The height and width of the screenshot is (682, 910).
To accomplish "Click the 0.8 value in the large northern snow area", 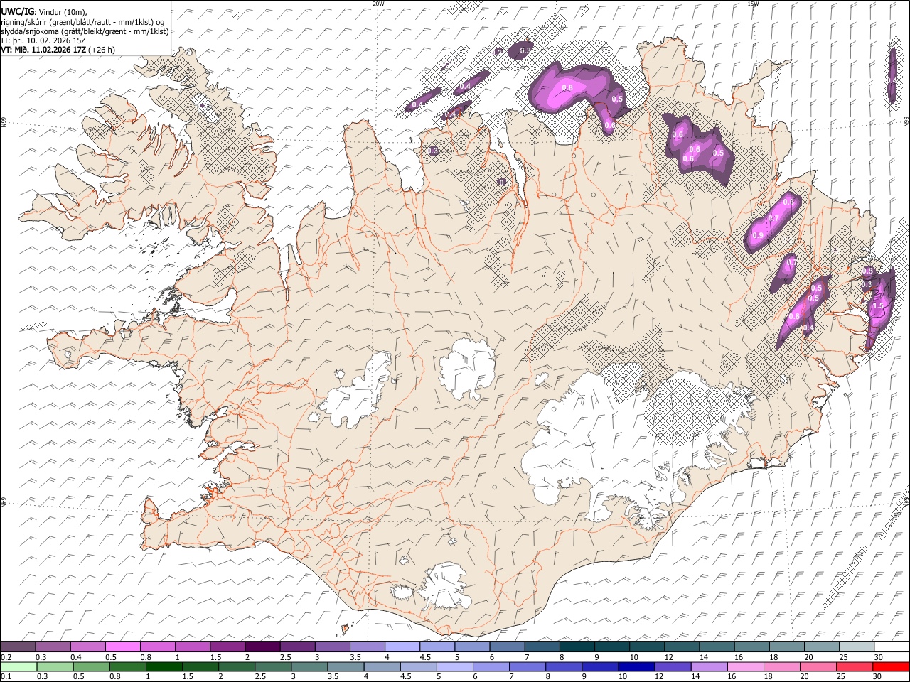I will point(567,87).
